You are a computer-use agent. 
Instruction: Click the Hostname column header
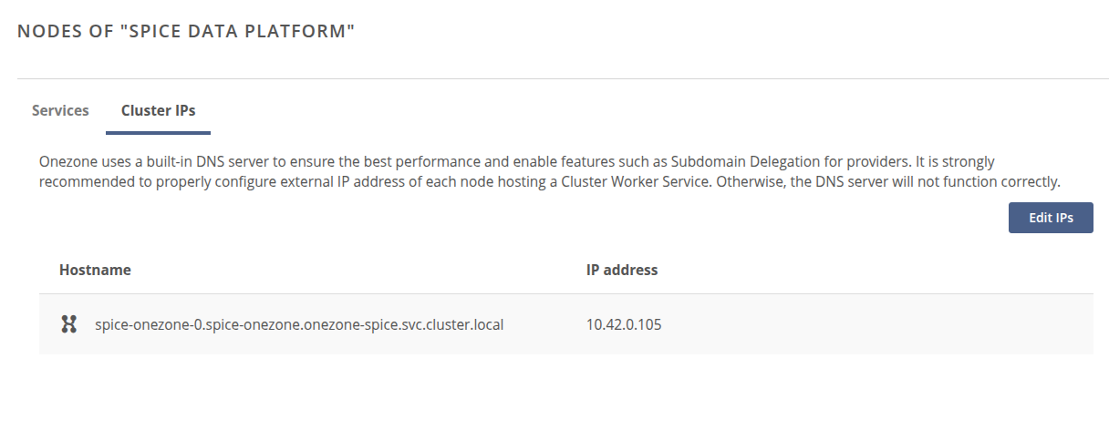[95, 270]
